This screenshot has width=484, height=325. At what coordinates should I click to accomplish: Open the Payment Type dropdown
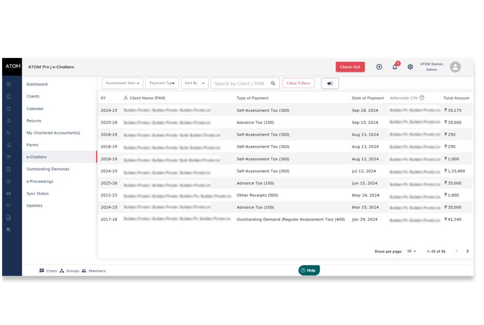coord(162,83)
